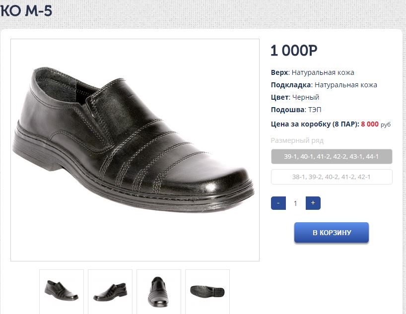Choose size range 38-1 through 42-1
Screen dimensions: 406x314
pos(332,177)
